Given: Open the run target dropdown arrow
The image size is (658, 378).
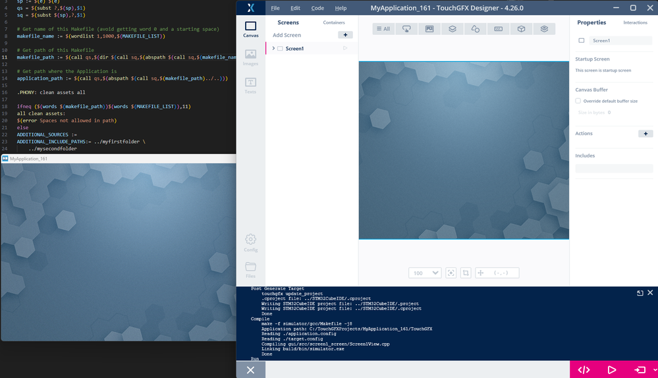Looking at the screenshot, I should tap(655, 369).
